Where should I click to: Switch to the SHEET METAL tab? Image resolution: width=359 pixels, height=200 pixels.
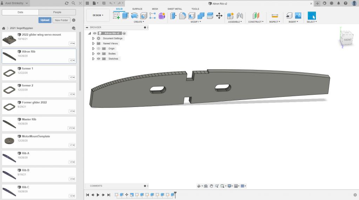pos(175,9)
